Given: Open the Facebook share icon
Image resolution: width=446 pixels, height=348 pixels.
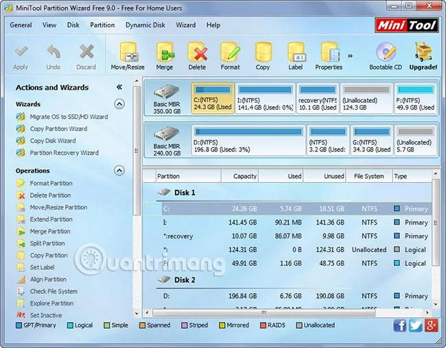Looking at the screenshot, I should point(400,325).
